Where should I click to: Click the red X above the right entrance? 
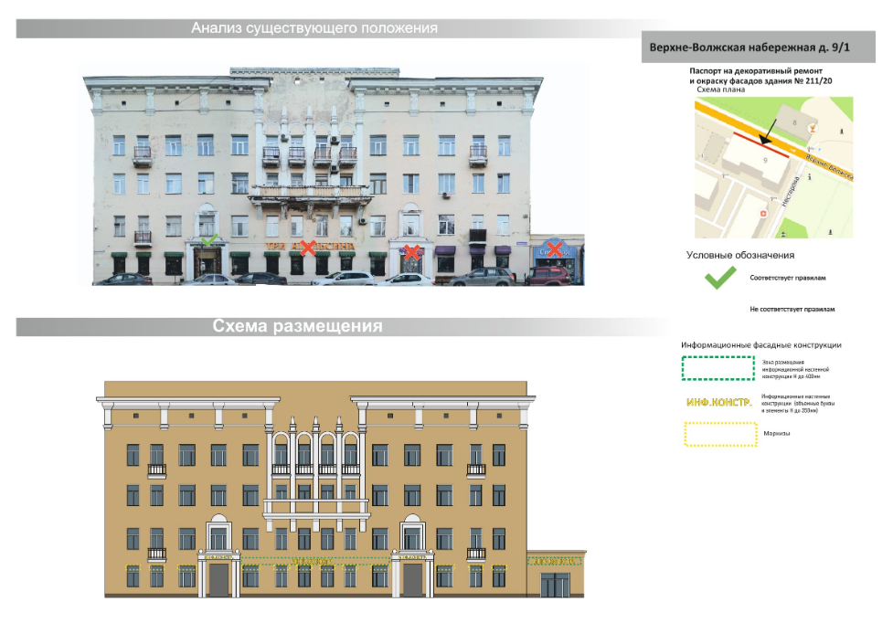pos(413,250)
